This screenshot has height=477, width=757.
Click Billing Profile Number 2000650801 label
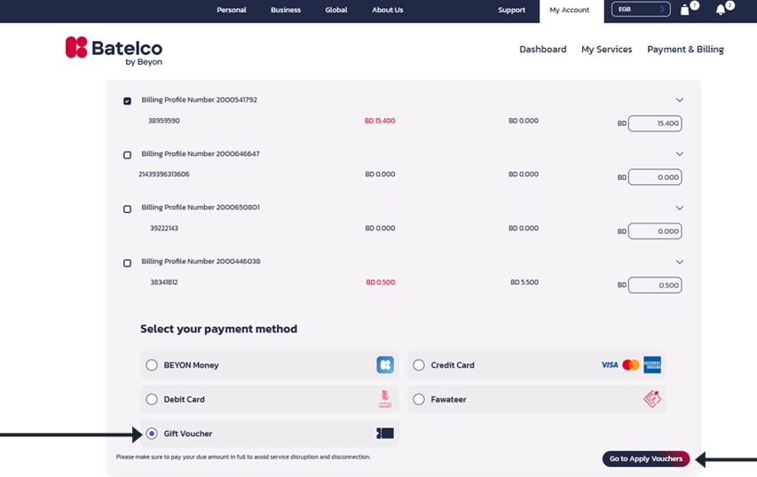pyautogui.click(x=201, y=207)
